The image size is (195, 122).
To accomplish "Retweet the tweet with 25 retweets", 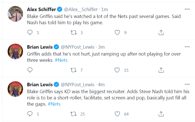I will tap(73, 114).
